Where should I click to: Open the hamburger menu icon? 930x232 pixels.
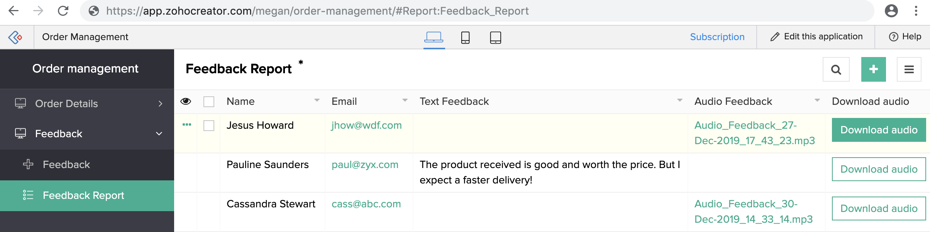(909, 70)
